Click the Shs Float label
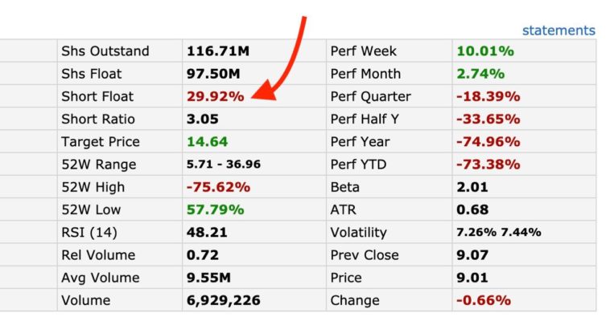Viewport: 610px width, 321px height. [93, 74]
